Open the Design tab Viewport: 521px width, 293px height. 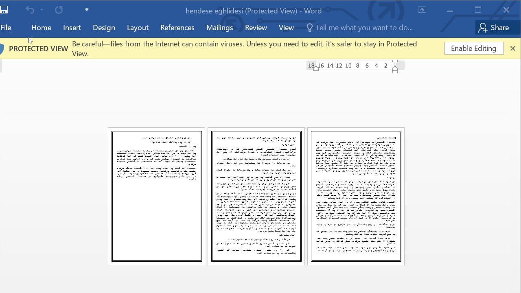click(104, 28)
